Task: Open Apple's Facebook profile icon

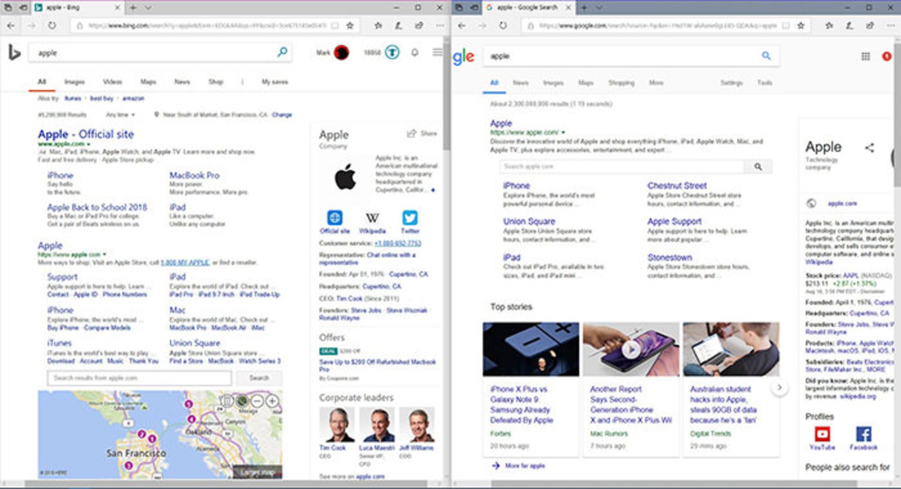Action: (x=863, y=434)
